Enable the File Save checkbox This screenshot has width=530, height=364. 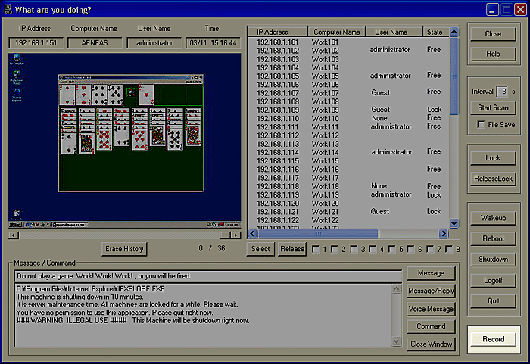click(x=481, y=124)
